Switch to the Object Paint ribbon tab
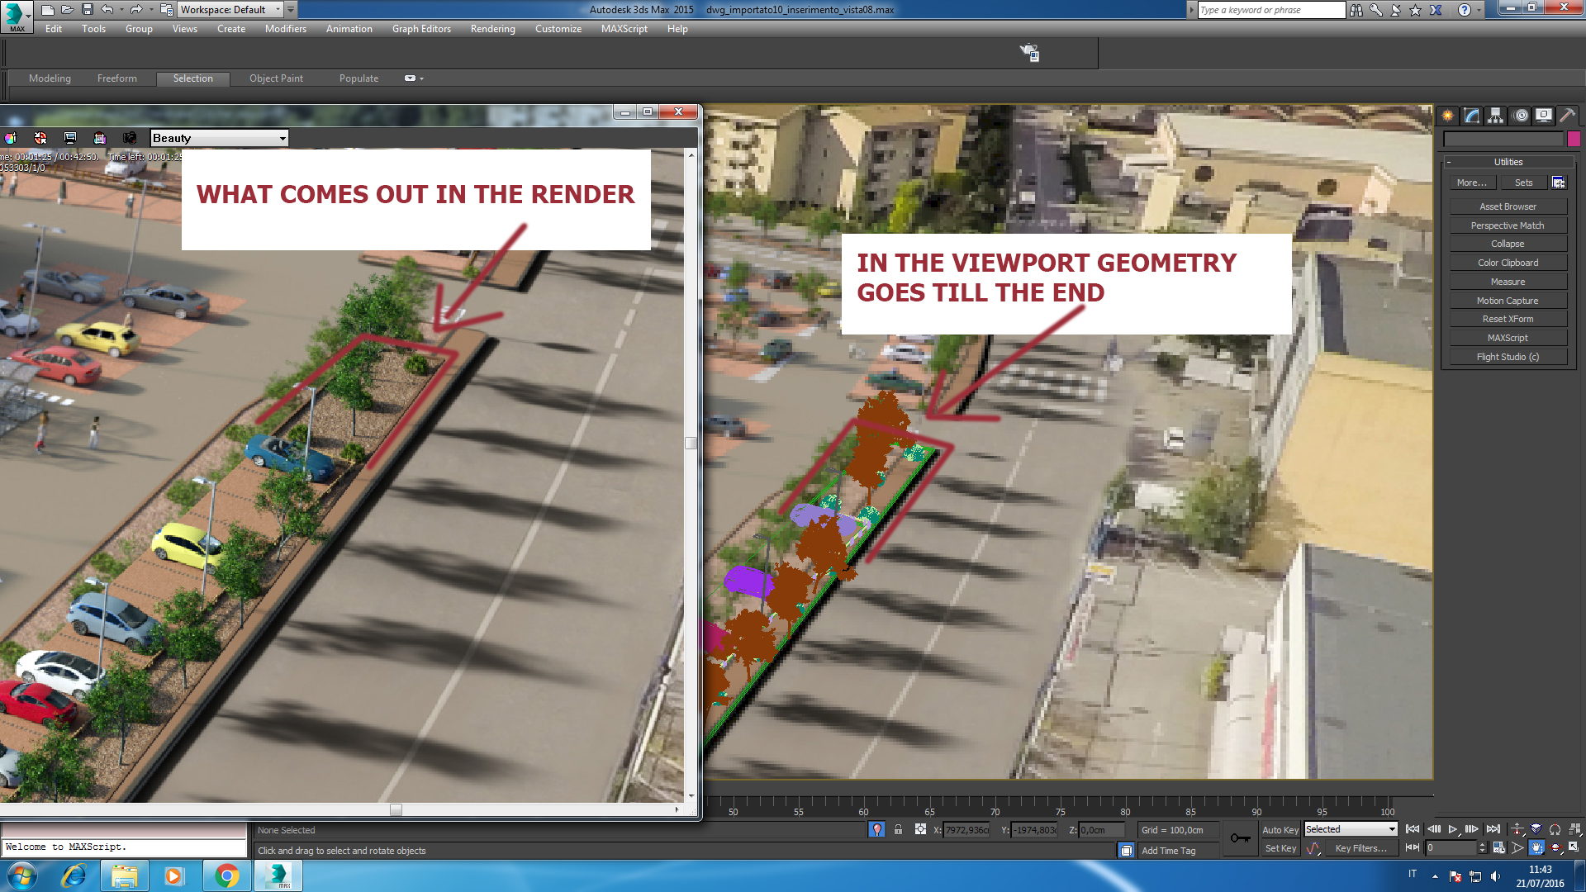This screenshot has height=892, width=1586. [276, 78]
